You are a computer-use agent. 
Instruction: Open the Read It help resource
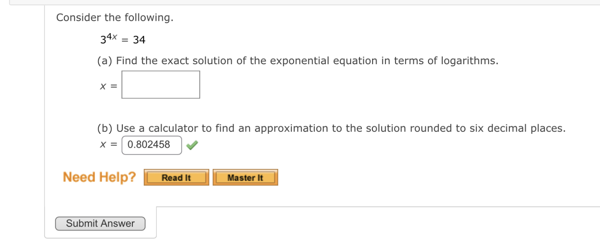click(x=176, y=177)
